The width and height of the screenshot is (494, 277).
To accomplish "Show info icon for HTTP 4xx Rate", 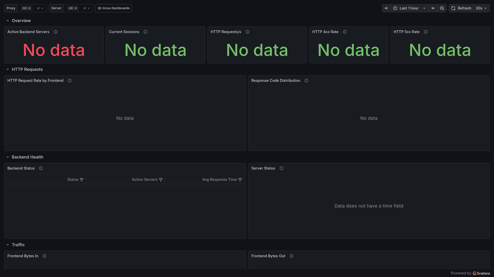I will (345, 32).
